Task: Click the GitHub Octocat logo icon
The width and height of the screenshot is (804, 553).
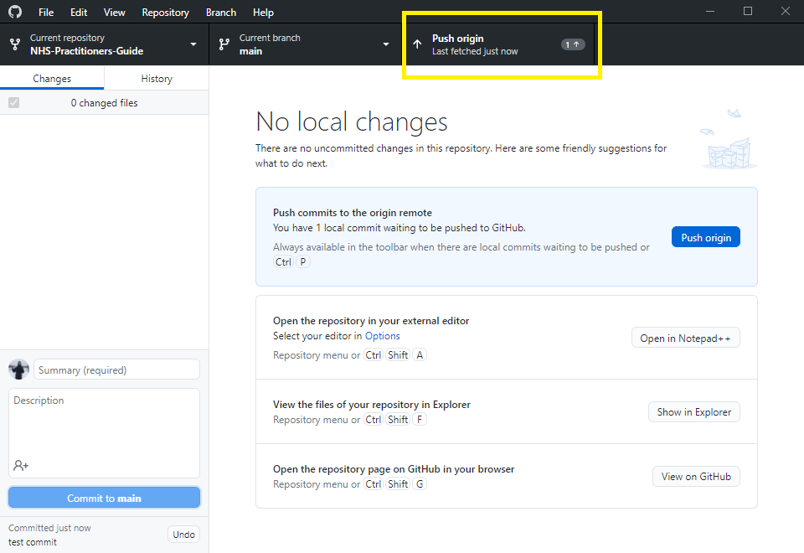Action: coord(15,12)
